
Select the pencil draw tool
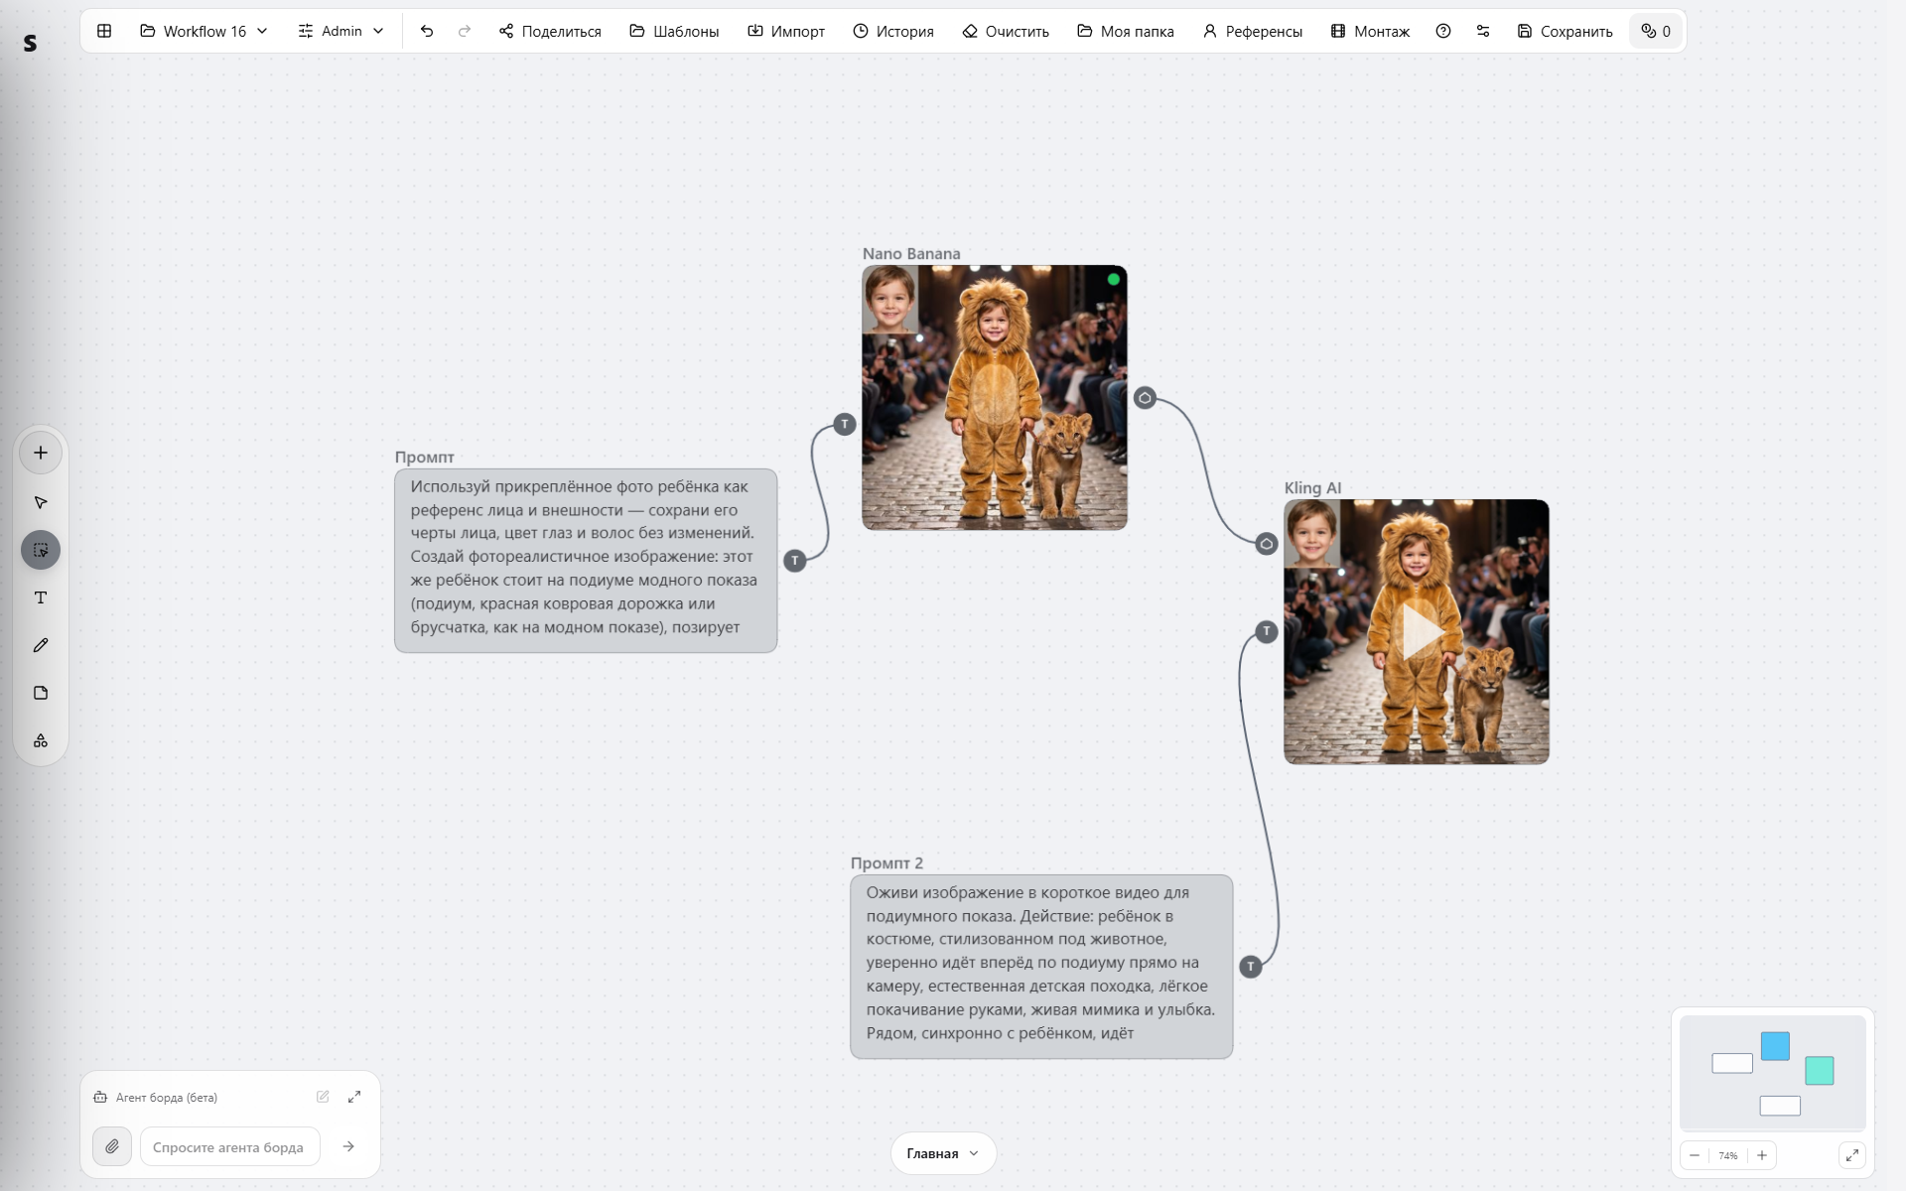click(41, 645)
